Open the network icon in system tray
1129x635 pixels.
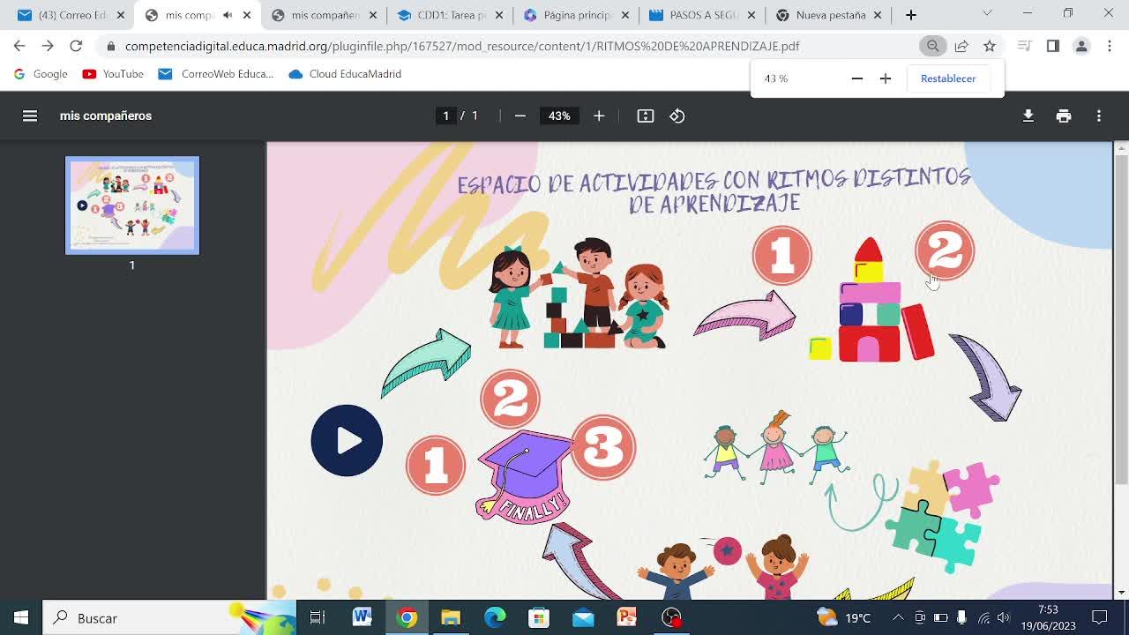983,617
